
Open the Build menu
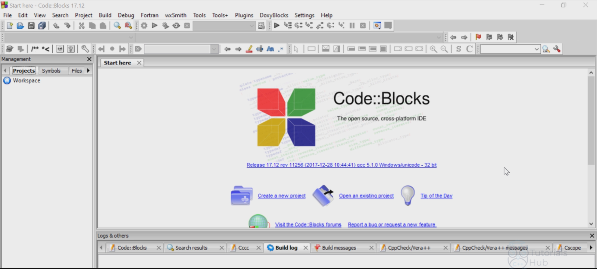click(105, 15)
